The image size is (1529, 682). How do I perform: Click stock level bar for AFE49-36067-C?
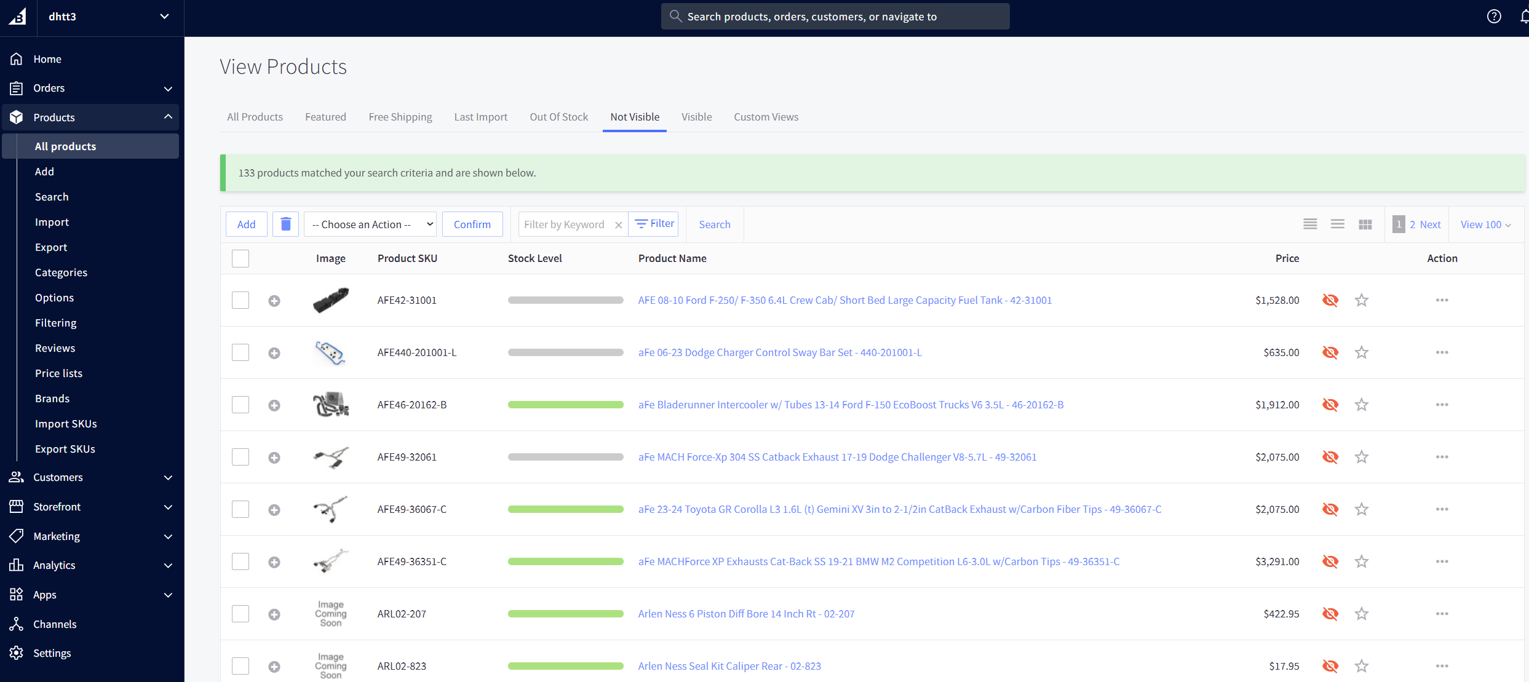click(x=565, y=509)
